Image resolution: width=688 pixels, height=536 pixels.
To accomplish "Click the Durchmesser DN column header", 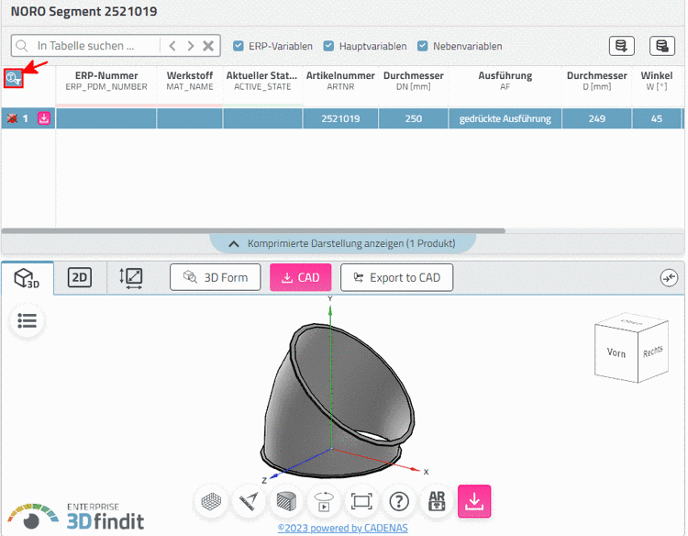I will tap(414, 81).
